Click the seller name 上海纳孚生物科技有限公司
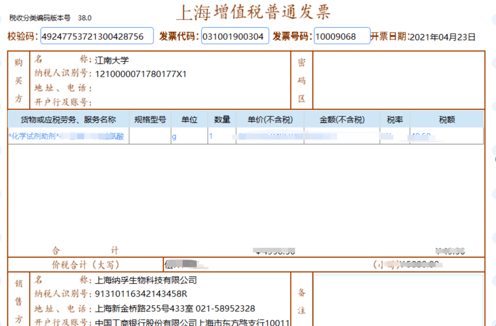The height and width of the screenshot is (326, 496). 146,281
